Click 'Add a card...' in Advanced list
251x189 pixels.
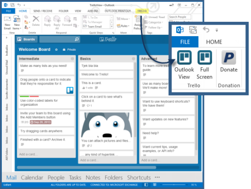pos(151,160)
